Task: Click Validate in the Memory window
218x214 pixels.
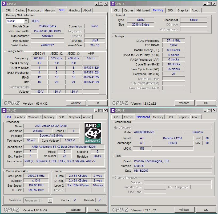Action: 184,103
